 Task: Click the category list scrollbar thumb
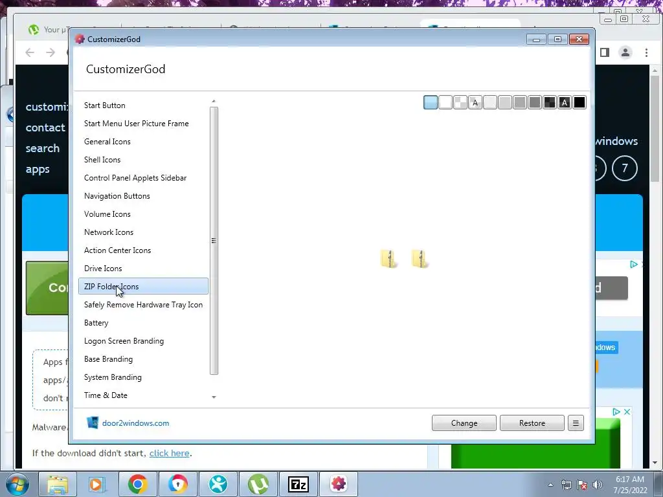click(x=214, y=241)
